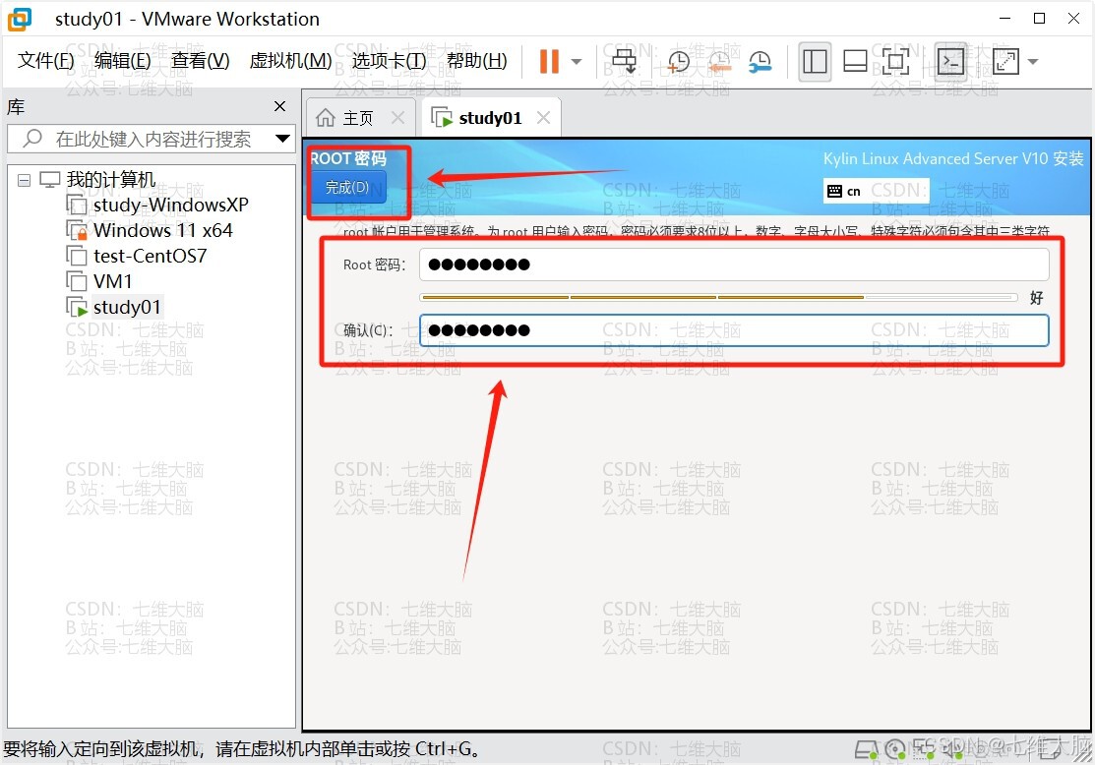
Task: Select study01 in the library tree
Action: pos(127,307)
